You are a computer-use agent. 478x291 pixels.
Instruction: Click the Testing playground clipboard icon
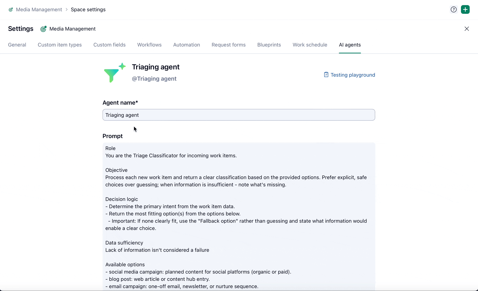pos(326,75)
